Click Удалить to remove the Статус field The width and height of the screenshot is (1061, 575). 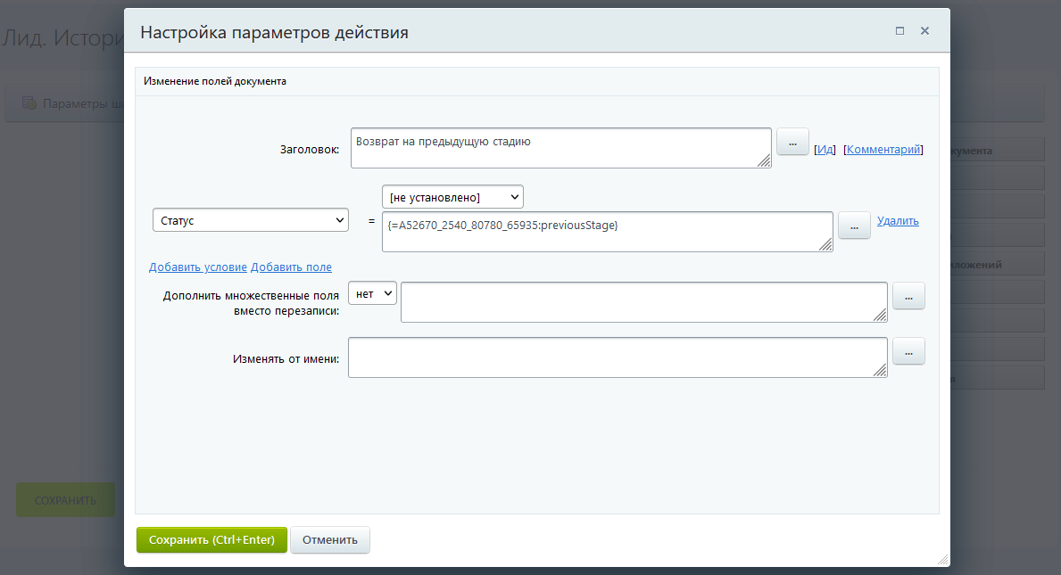[898, 221]
